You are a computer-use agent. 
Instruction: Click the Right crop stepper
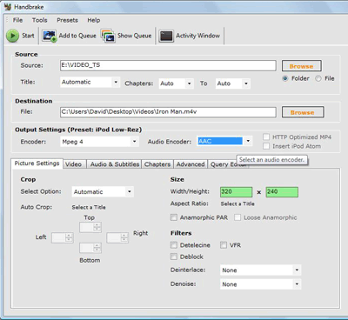(x=117, y=238)
